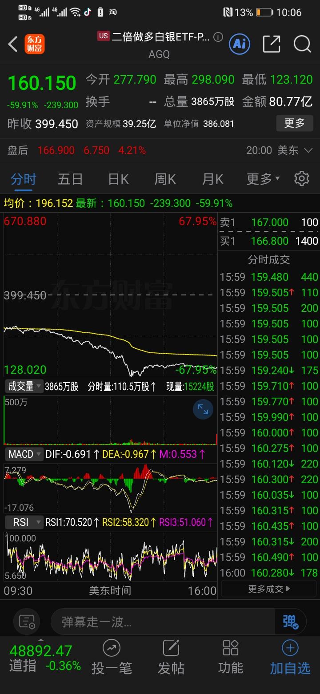Tap the 买1 166.800 bid row
The image size is (320, 694).
269,241
